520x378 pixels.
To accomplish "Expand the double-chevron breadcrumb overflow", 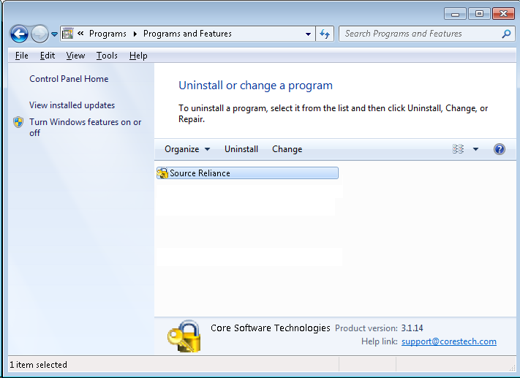I will [x=80, y=34].
